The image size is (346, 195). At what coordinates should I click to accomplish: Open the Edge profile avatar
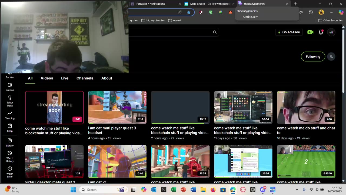[x=321, y=12]
